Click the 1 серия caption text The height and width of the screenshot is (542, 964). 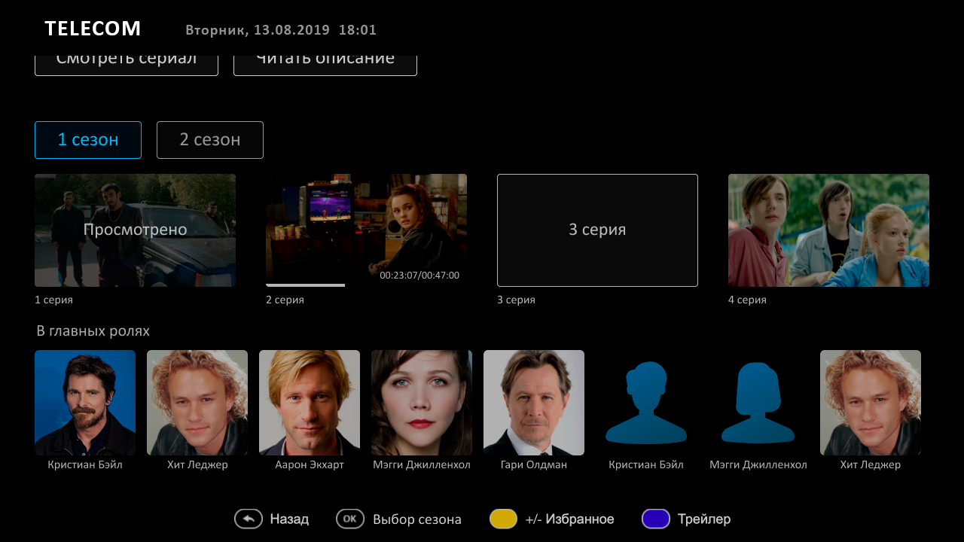tap(53, 300)
